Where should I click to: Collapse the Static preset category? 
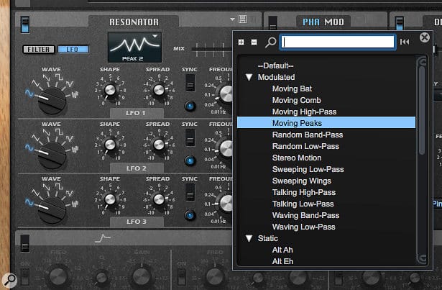[249, 238]
